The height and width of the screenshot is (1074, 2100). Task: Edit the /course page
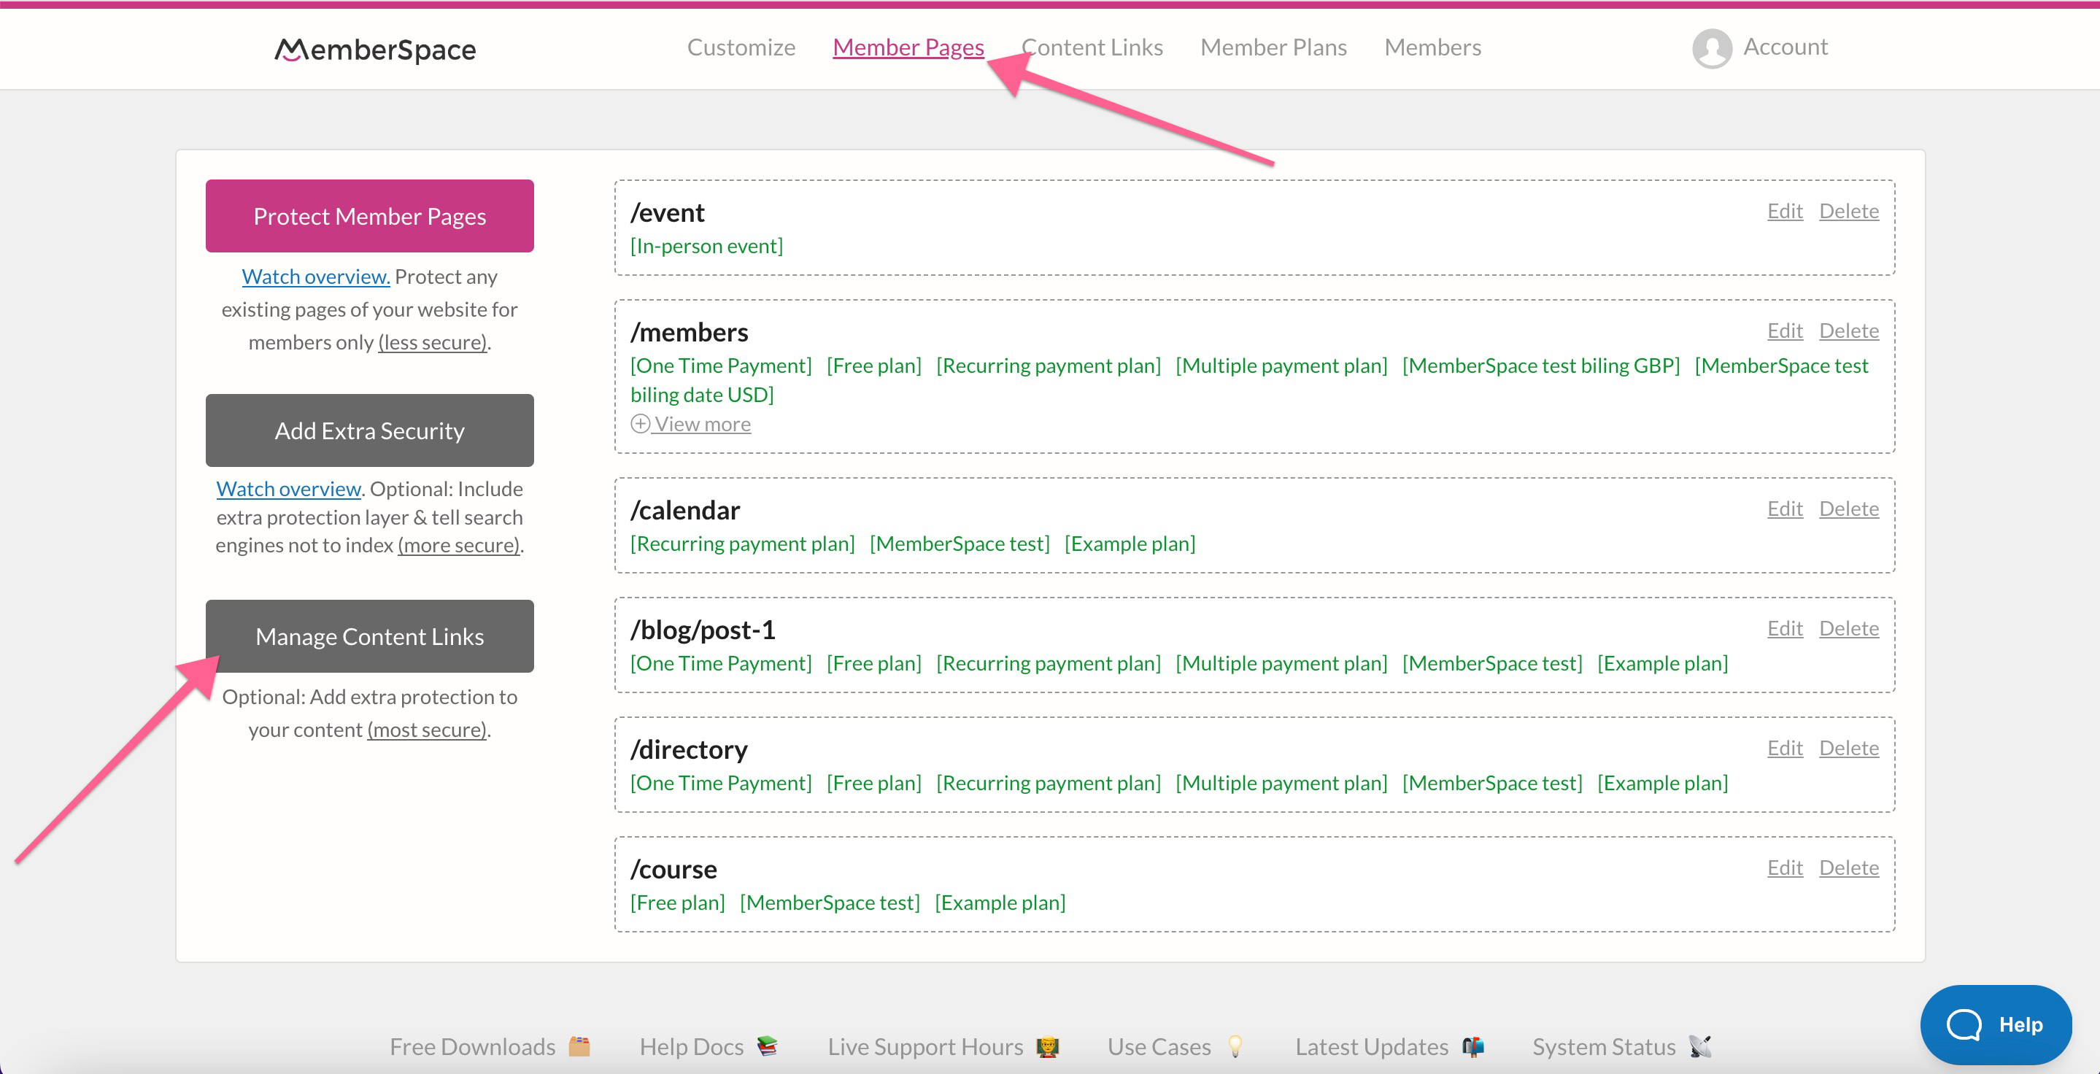[x=1785, y=868]
